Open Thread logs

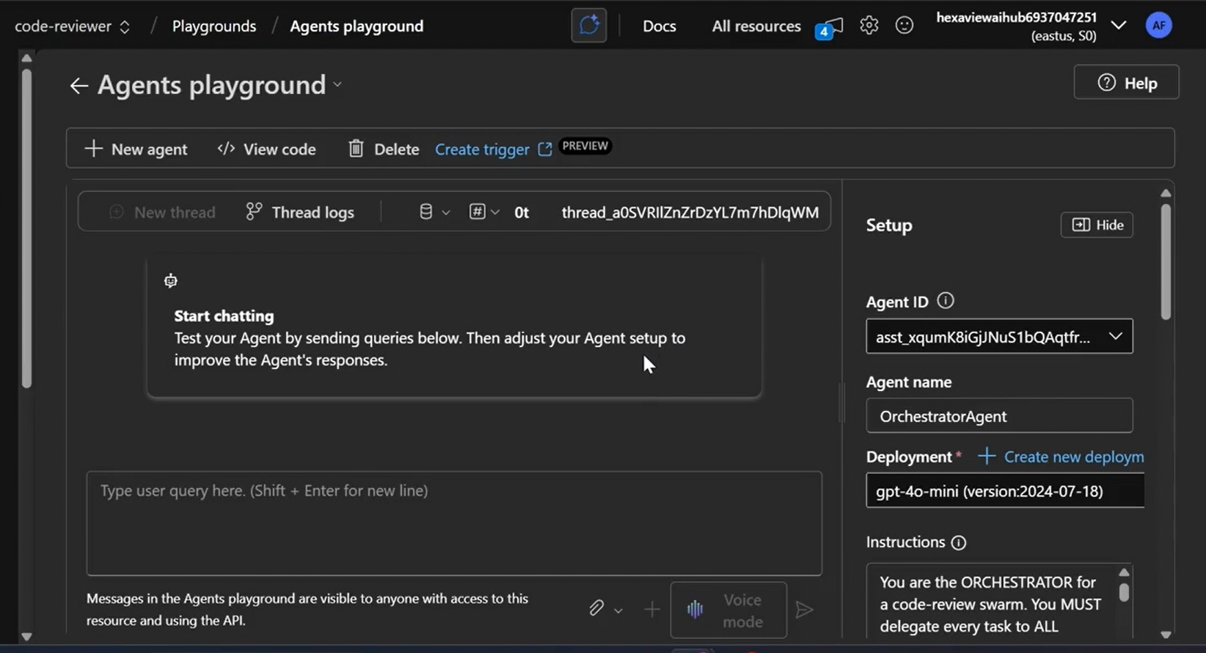[300, 212]
